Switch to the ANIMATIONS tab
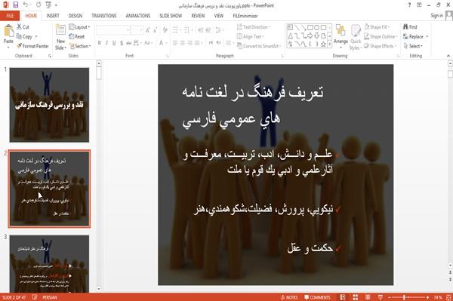Image resolution: width=453 pixels, height=301 pixels. coord(138,16)
